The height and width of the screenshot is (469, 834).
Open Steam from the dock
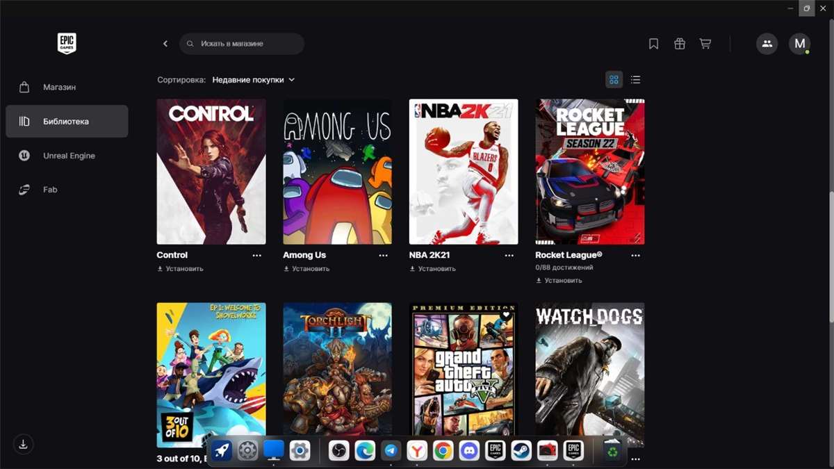(x=521, y=451)
